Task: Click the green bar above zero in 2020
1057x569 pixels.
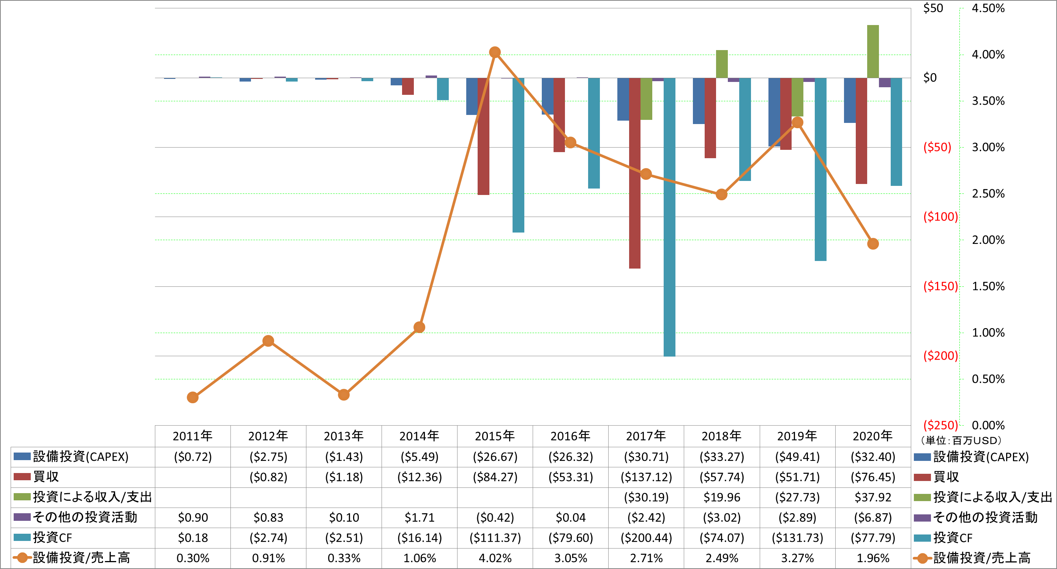Action: click(873, 51)
